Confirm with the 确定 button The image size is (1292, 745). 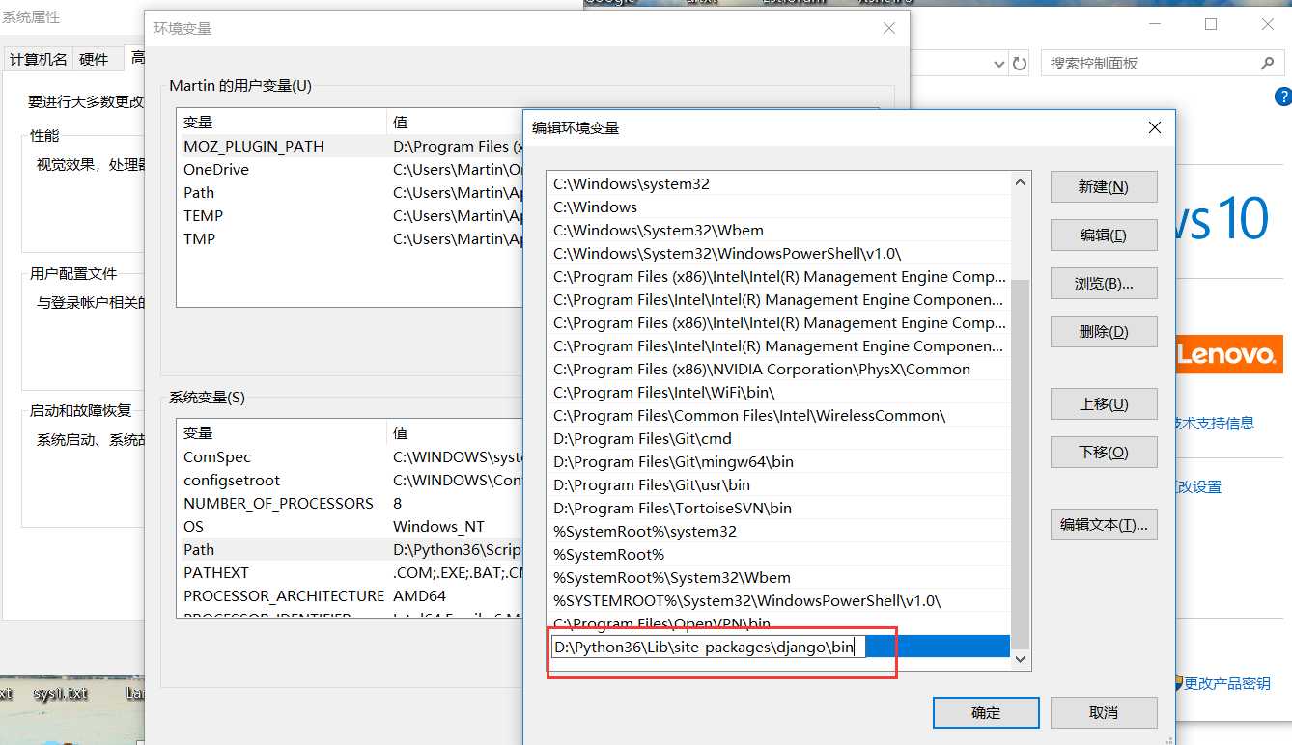click(986, 713)
